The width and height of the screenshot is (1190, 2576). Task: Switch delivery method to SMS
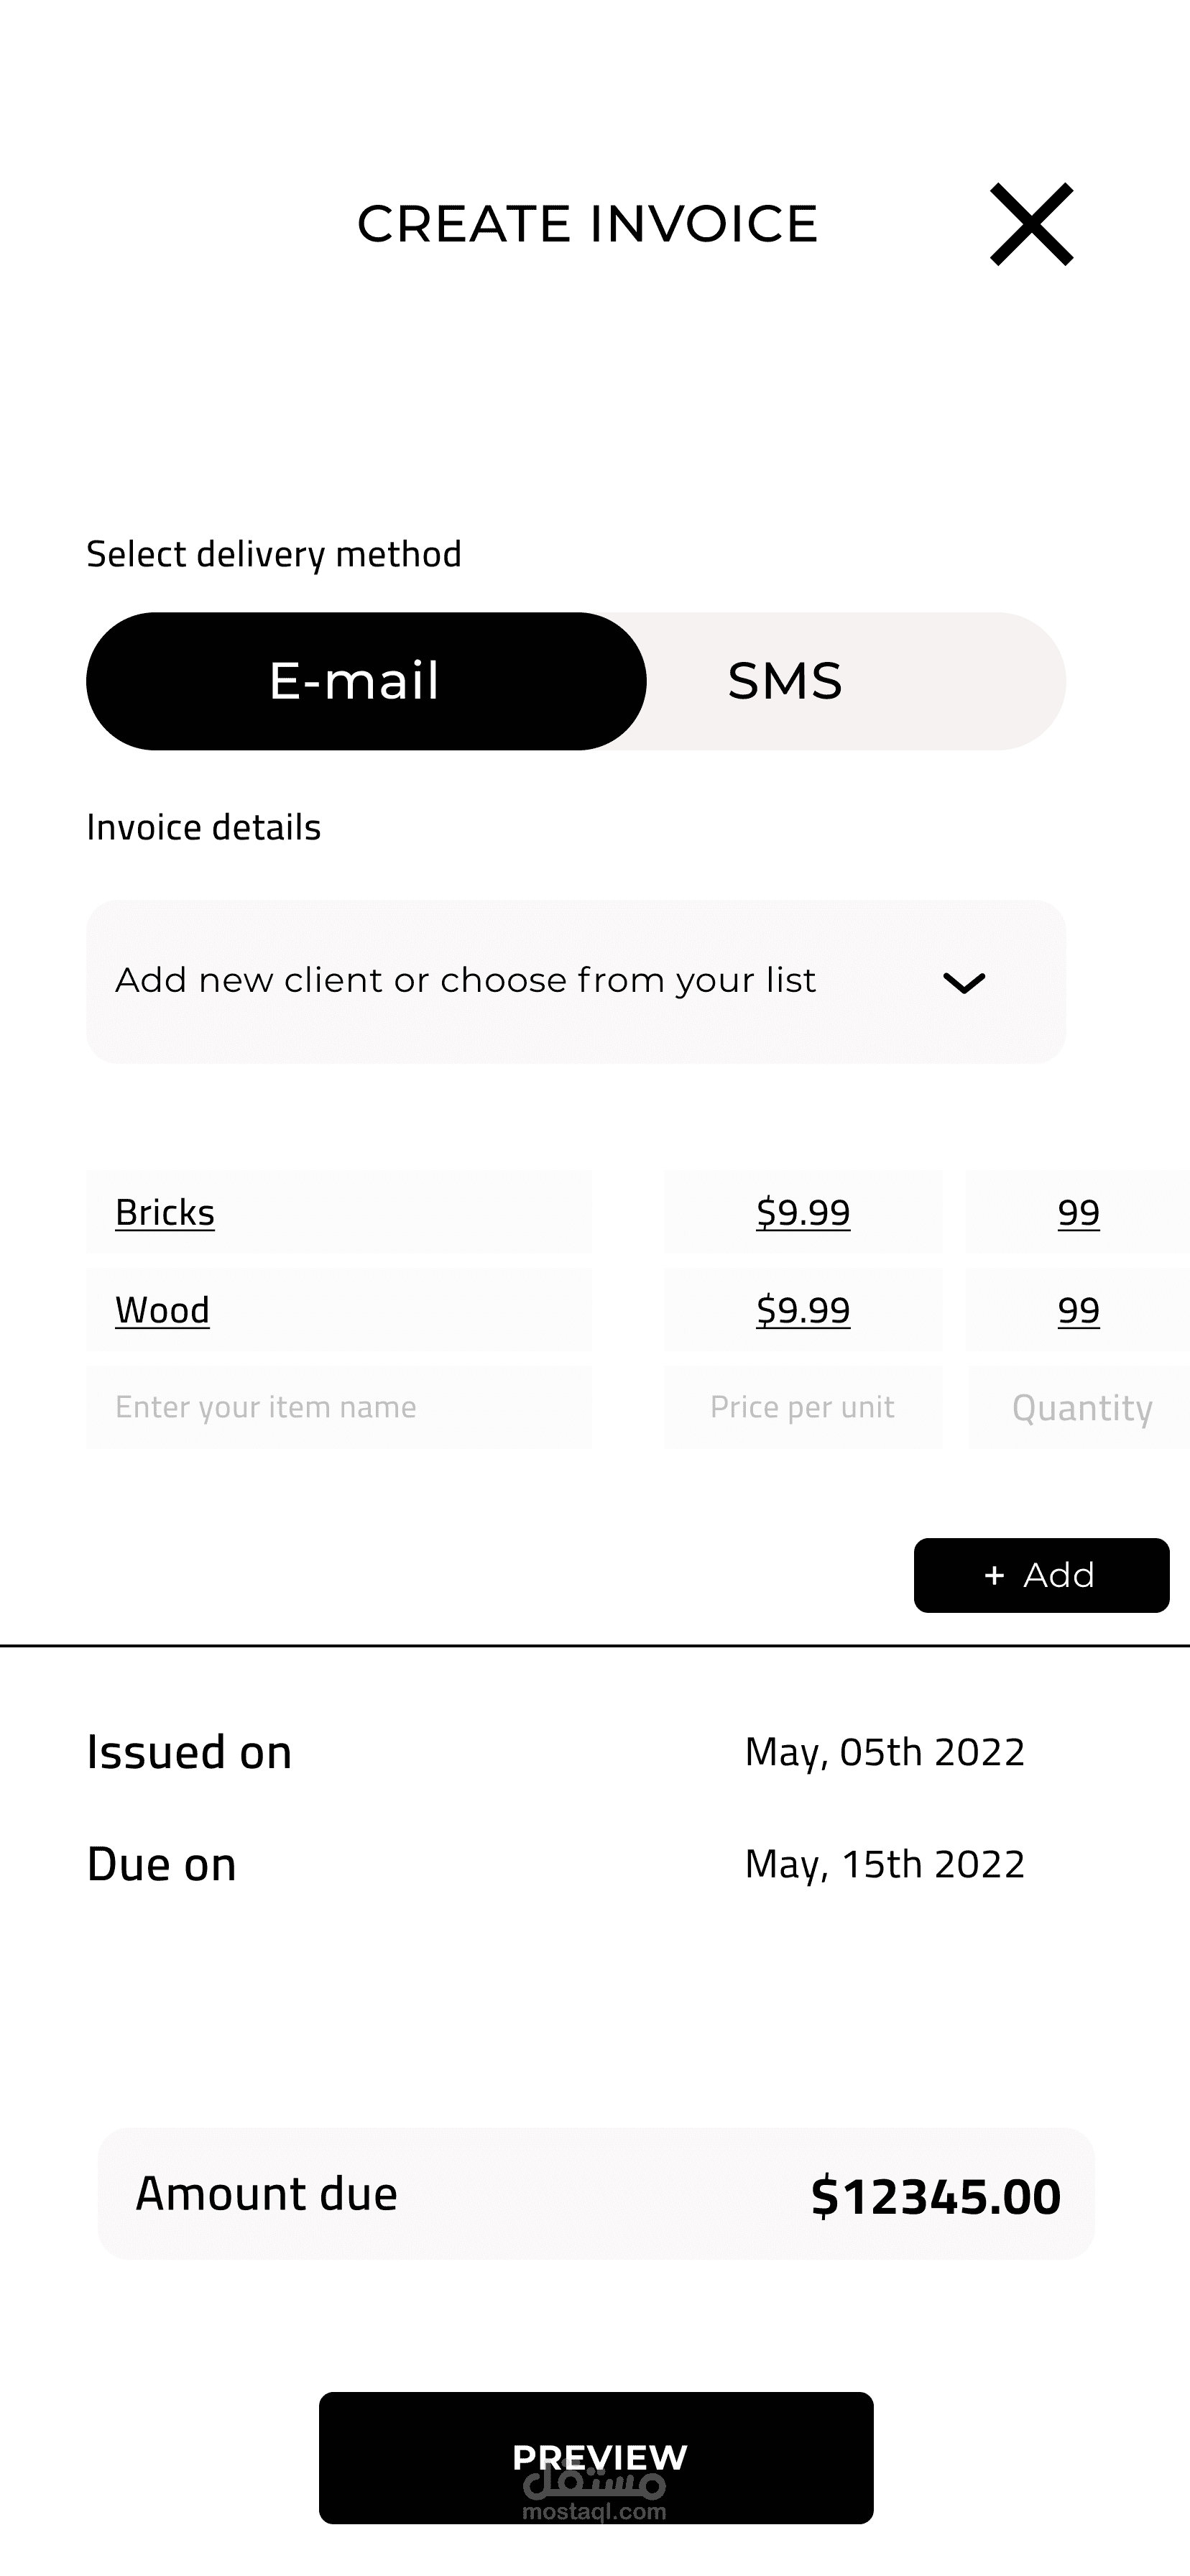point(785,681)
